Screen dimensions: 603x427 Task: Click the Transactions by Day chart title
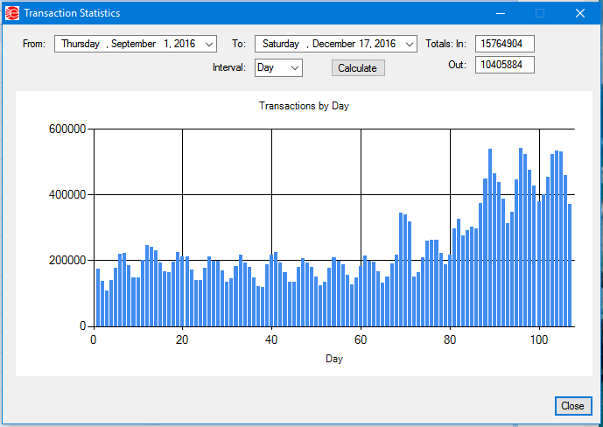(304, 106)
